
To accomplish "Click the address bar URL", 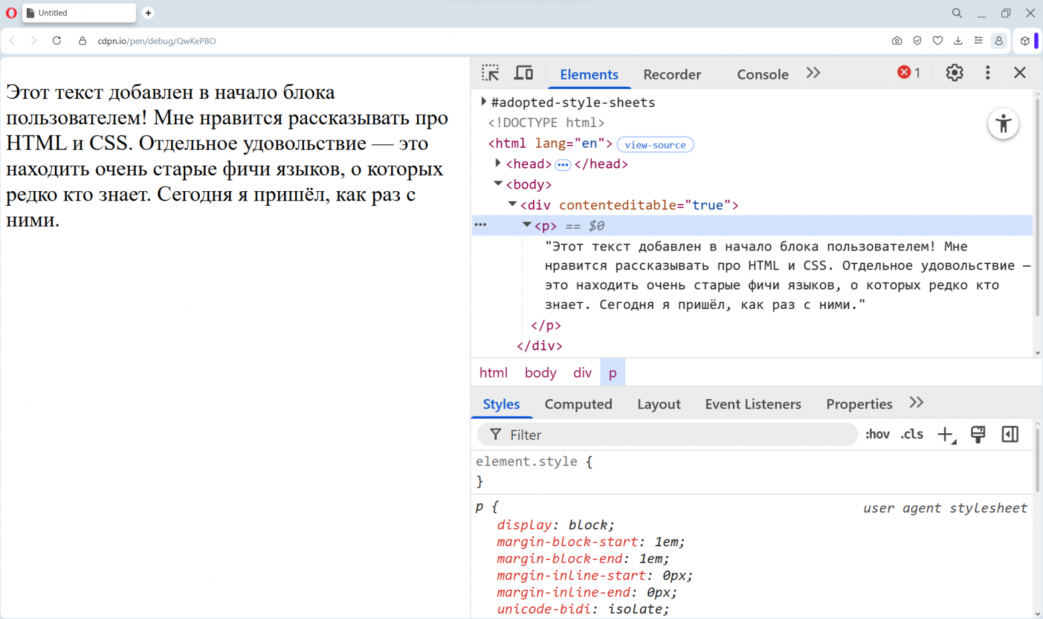I will pos(156,41).
